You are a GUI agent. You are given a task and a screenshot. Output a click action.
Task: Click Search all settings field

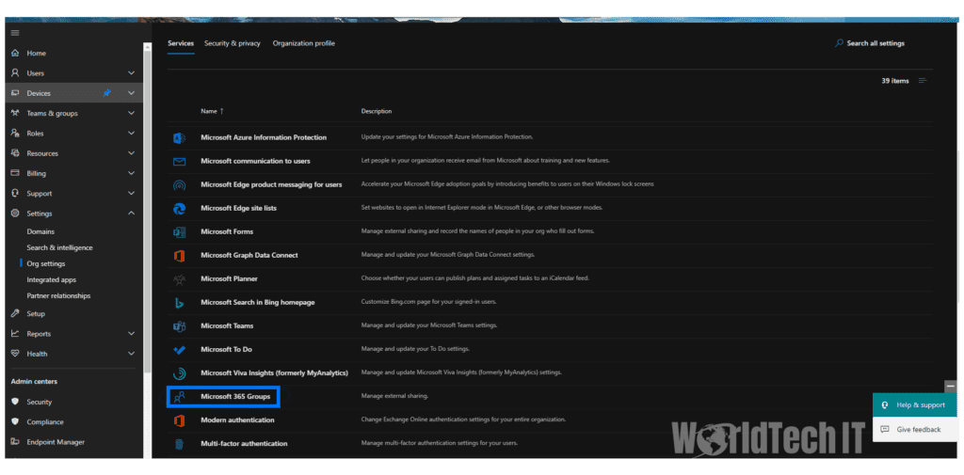pyautogui.click(x=870, y=43)
